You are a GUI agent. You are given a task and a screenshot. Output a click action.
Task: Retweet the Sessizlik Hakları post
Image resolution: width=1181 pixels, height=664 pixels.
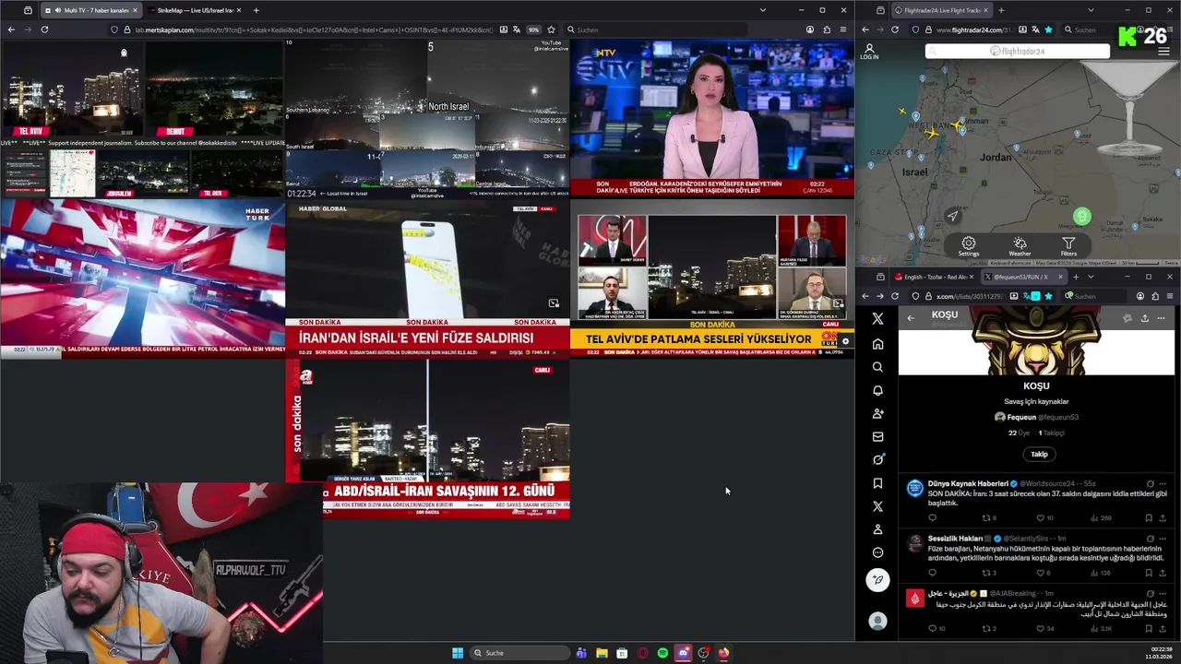pyautogui.click(x=985, y=573)
